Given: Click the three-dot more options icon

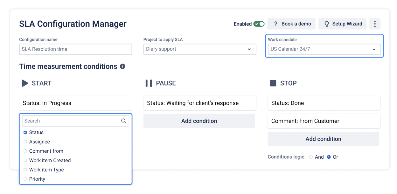Looking at the screenshot, I should coord(375,24).
